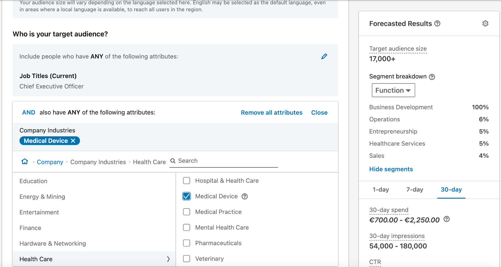The image size is (501, 267).
Task: Open the Function segment dropdown
Action: [393, 90]
